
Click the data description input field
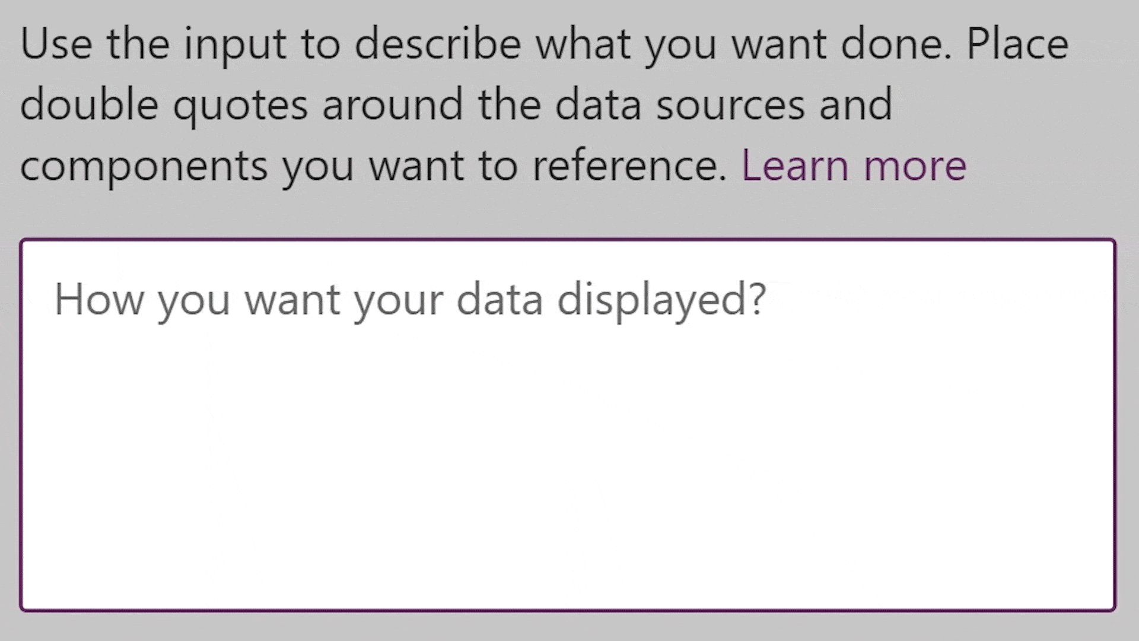coord(568,425)
